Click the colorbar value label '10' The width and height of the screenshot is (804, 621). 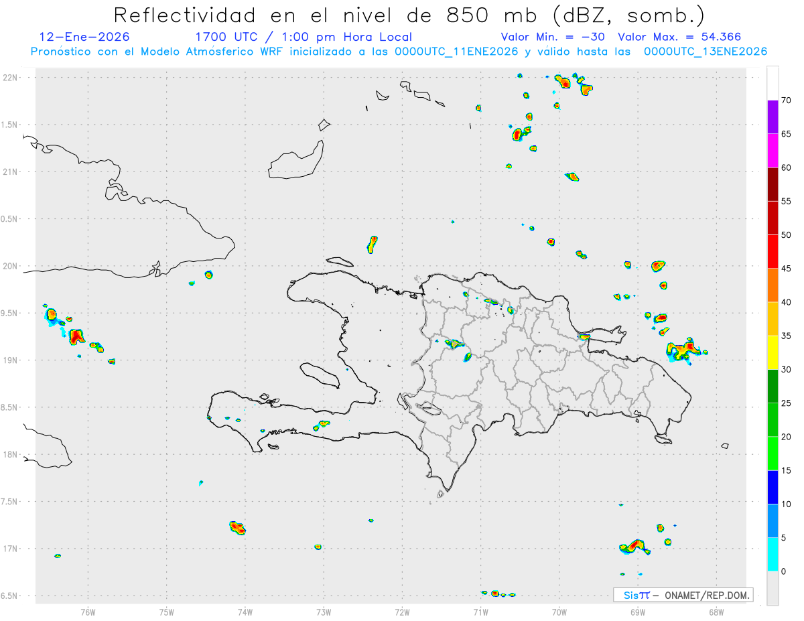(x=786, y=504)
